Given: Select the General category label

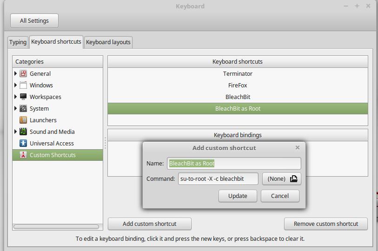Looking at the screenshot, I should [x=40, y=73].
